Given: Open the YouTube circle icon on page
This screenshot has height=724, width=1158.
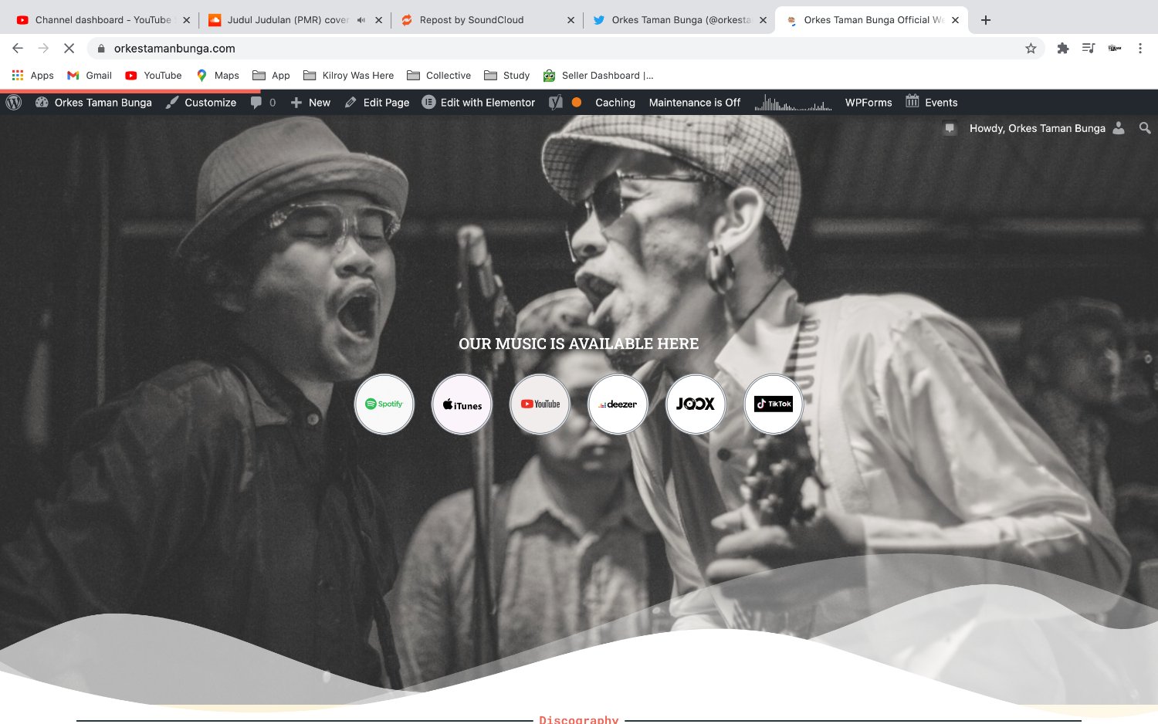Looking at the screenshot, I should (540, 404).
